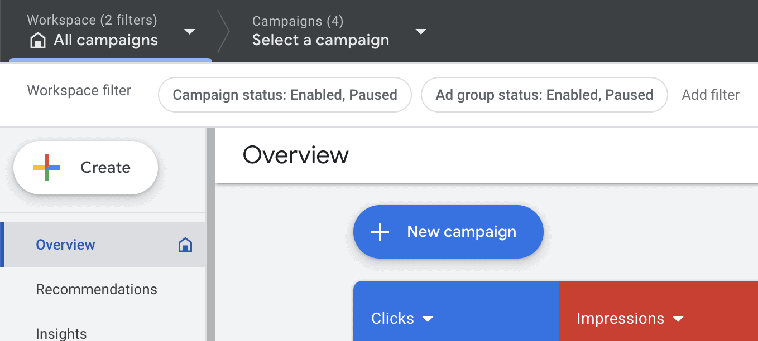758x341 pixels.
Task: Expand the Select a campaign dropdown
Action: pyautogui.click(x=422, y=32)
